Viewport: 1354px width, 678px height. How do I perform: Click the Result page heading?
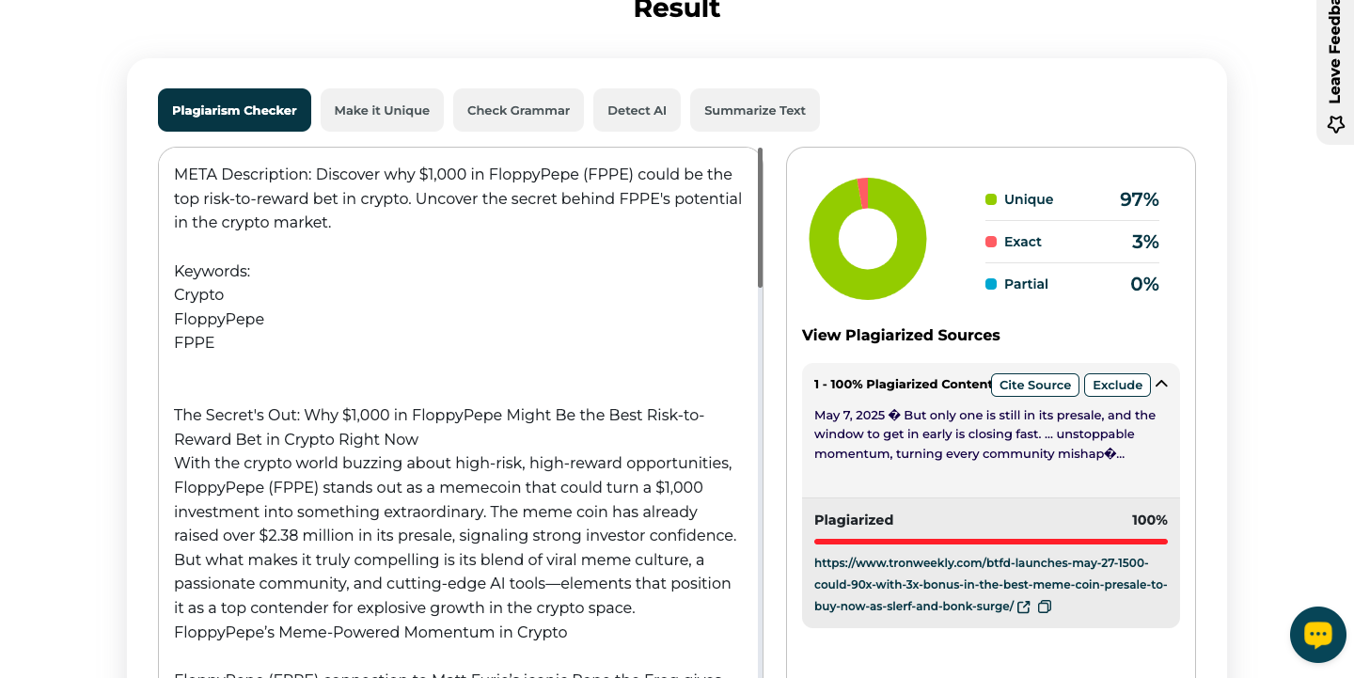[x=677, y=9]
